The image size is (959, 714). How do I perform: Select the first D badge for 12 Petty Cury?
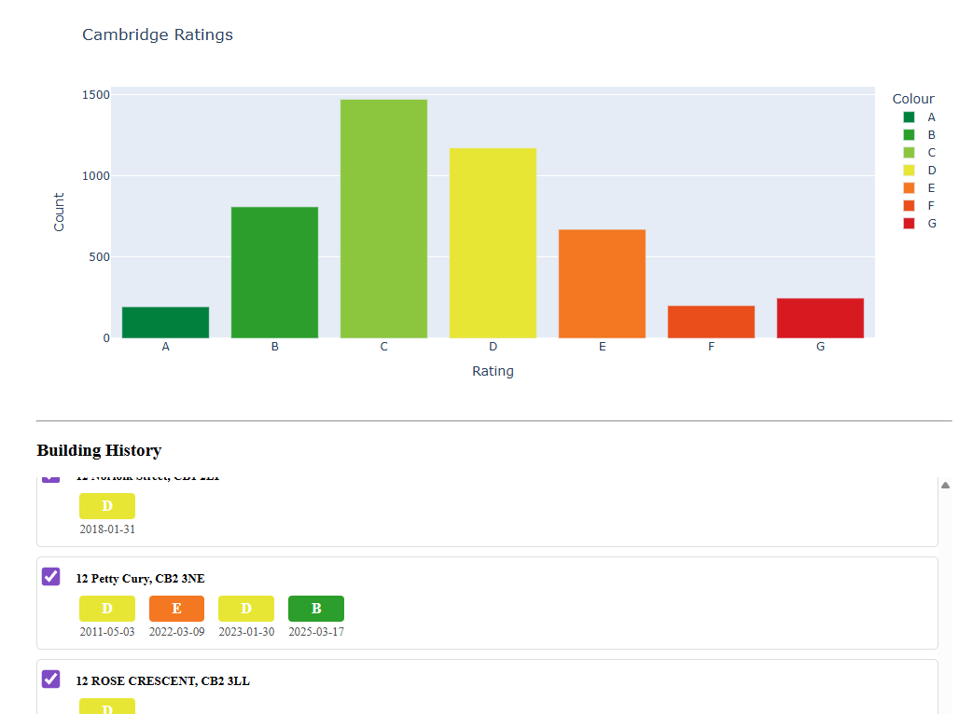tap(106, 608)
